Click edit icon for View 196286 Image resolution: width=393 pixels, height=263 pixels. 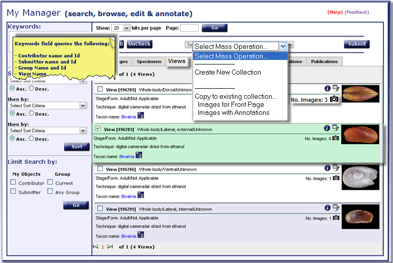[335, 169]
